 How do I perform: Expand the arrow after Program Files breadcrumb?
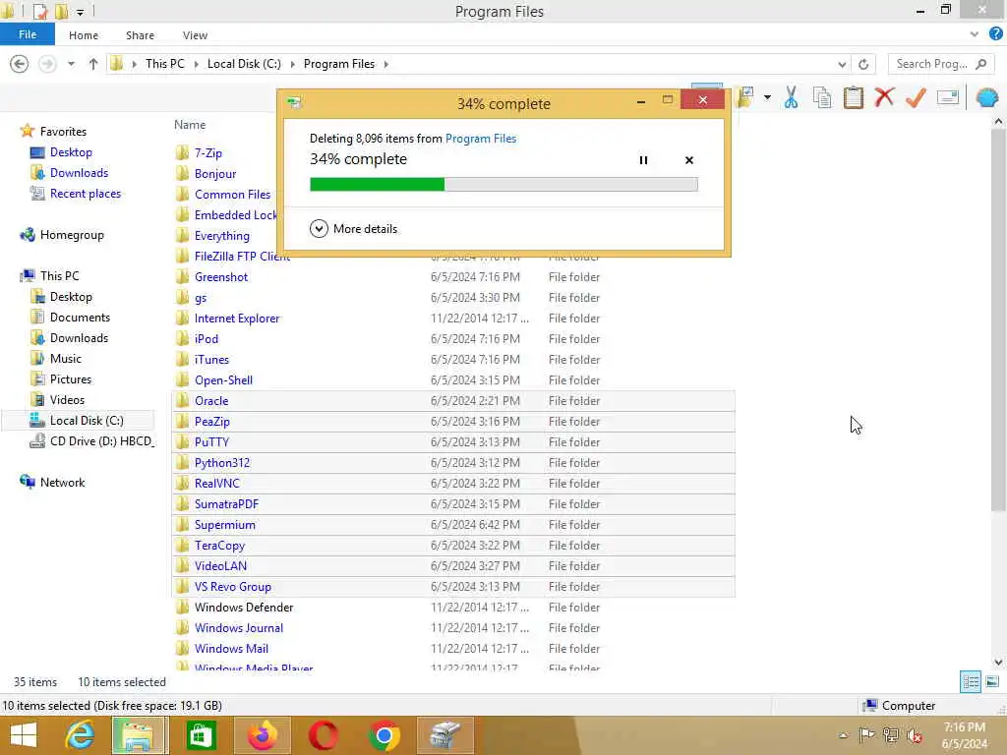pos(385,64)
